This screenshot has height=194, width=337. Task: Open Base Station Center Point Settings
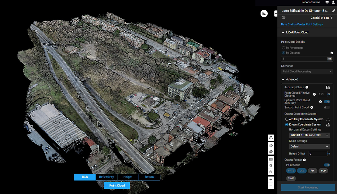[301, 24]
